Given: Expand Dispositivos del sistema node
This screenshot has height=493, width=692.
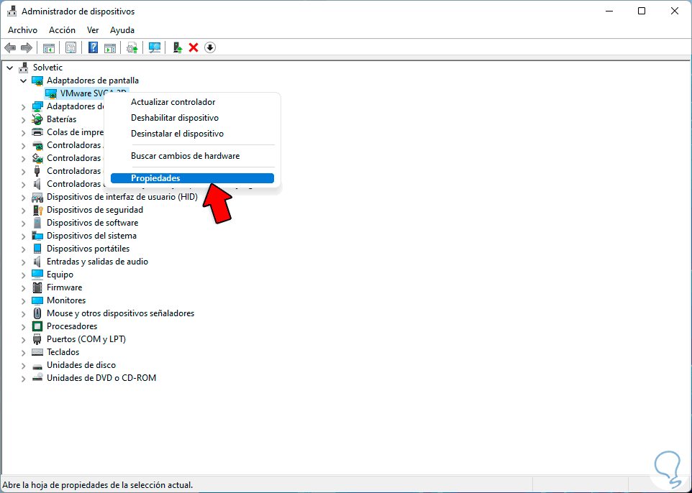Looking at the screenshot, I should [x=24, y=236].
